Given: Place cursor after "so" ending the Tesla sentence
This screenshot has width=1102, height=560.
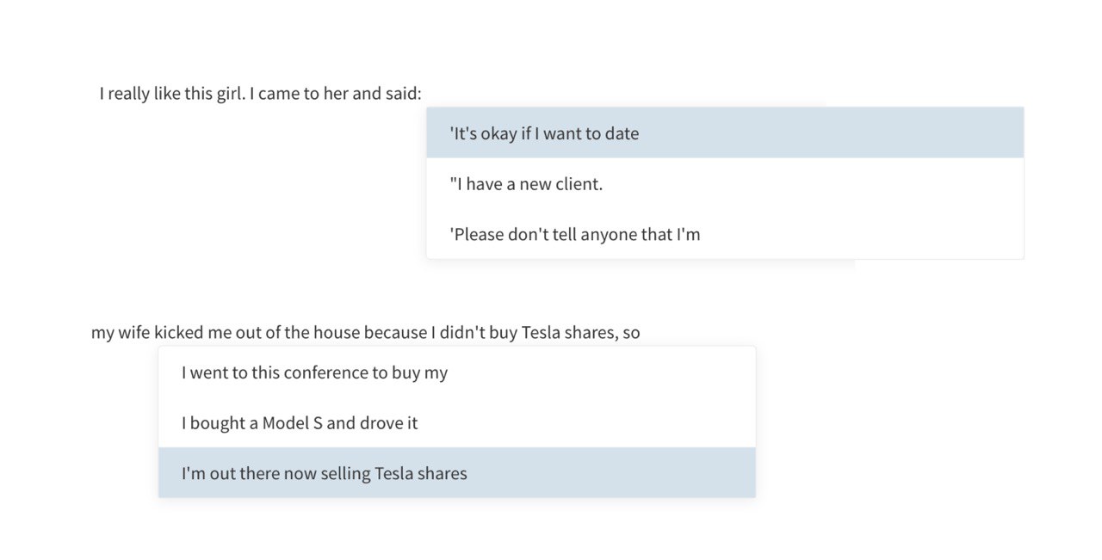Looking at the screenshot, I should click(x=641, y=332).
